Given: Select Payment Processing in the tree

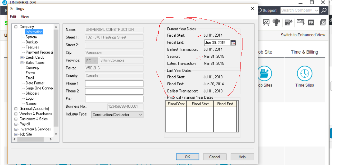Looking at the screenshot, I should click(x=40, y=52).
